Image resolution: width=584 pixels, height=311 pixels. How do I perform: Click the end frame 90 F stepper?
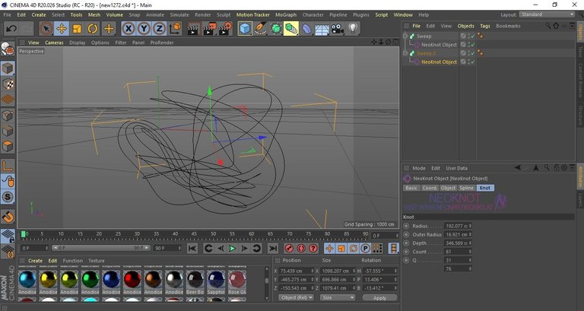point(179,248)
